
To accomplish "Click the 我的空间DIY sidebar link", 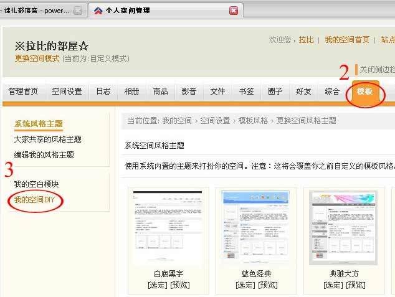I will click(35, 200).
